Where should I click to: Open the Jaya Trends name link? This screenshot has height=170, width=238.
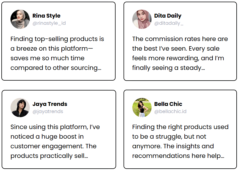pos(50,104)
